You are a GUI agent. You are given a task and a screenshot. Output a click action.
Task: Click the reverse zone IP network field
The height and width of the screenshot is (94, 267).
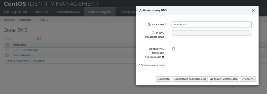(212, 33)
